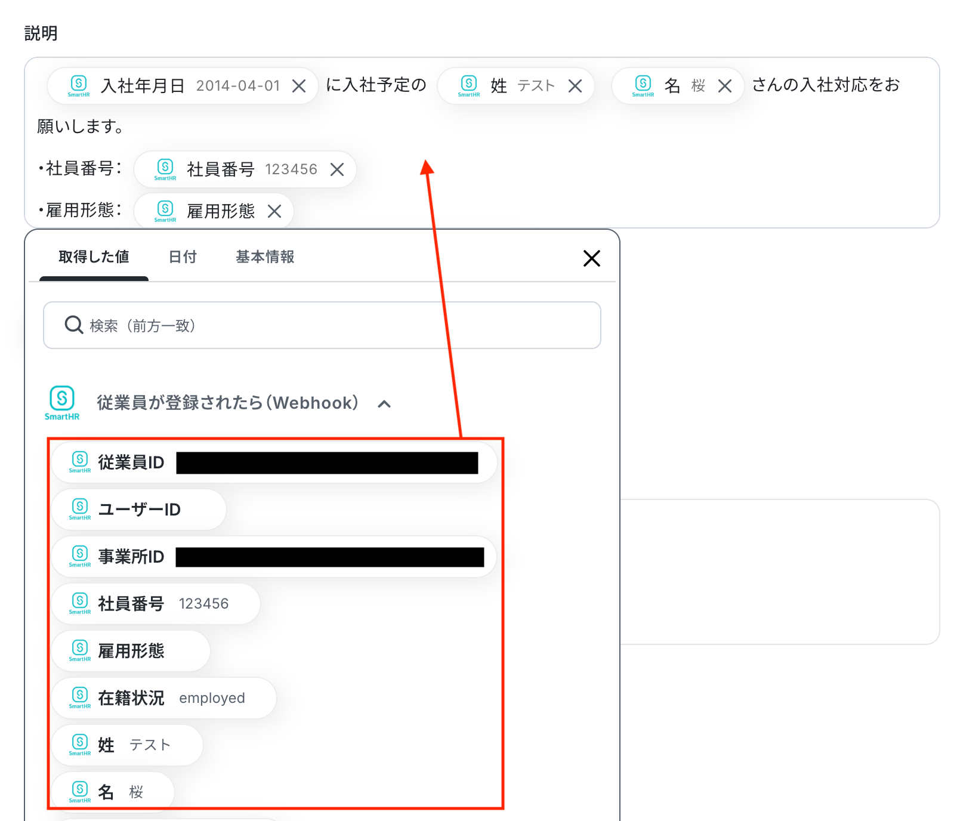
Task: Click the SmartHR icon on 従業員ID row
Action: 80,462
